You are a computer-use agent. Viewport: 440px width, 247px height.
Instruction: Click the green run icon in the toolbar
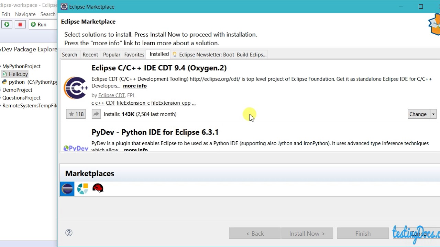click(7, 24)
